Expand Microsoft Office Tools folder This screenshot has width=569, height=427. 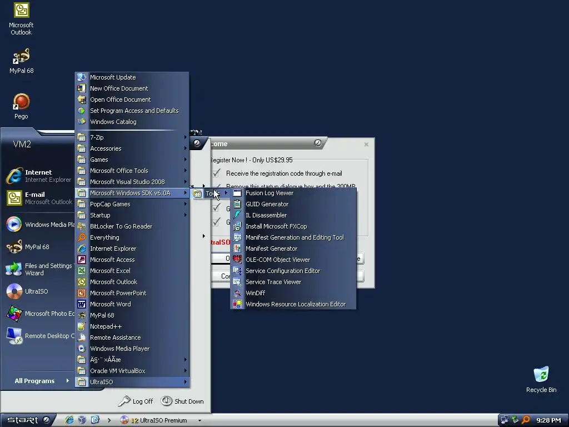(132, 171)
